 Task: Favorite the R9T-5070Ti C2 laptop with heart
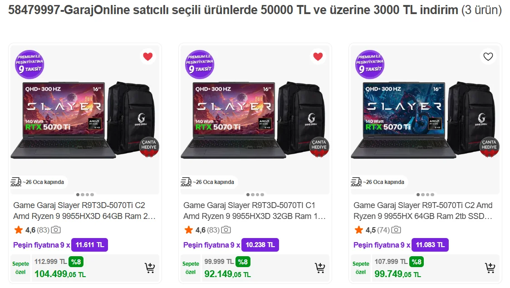488,57
